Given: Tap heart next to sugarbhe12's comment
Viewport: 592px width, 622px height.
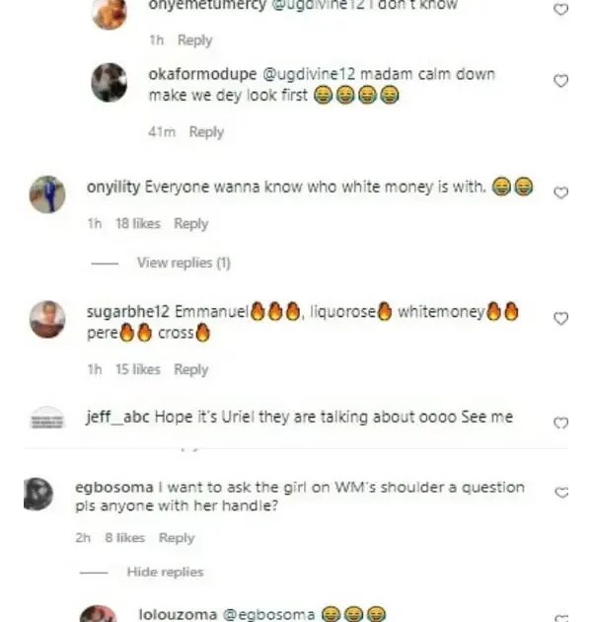Looking at the screenshot, I should [560, 319].
